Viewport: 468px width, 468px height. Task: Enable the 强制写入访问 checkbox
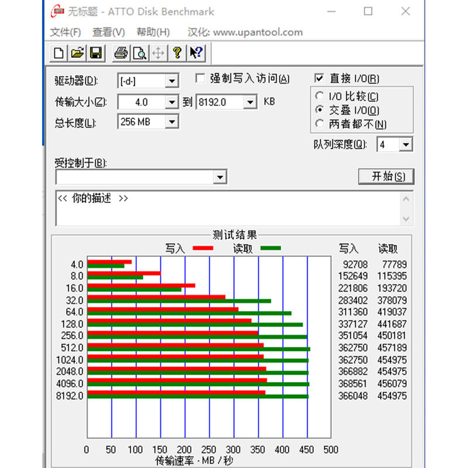click(200, 78)
